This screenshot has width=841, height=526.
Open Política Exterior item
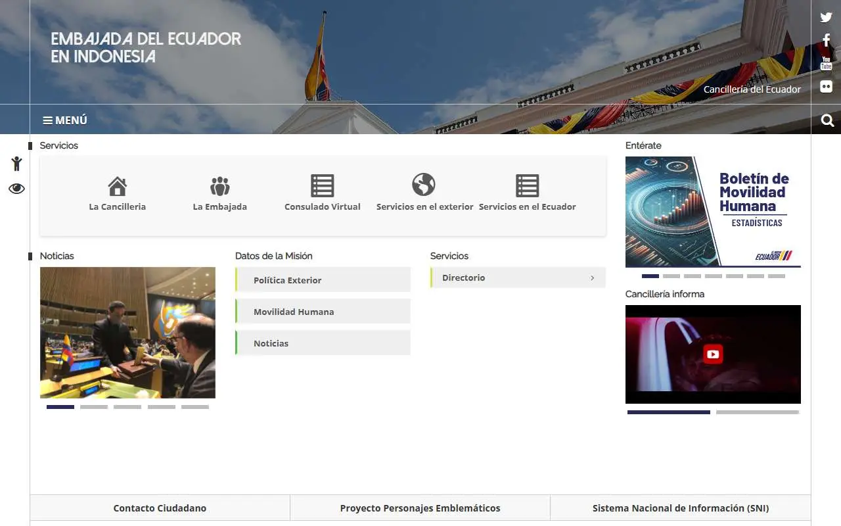[x=323, y=280]
